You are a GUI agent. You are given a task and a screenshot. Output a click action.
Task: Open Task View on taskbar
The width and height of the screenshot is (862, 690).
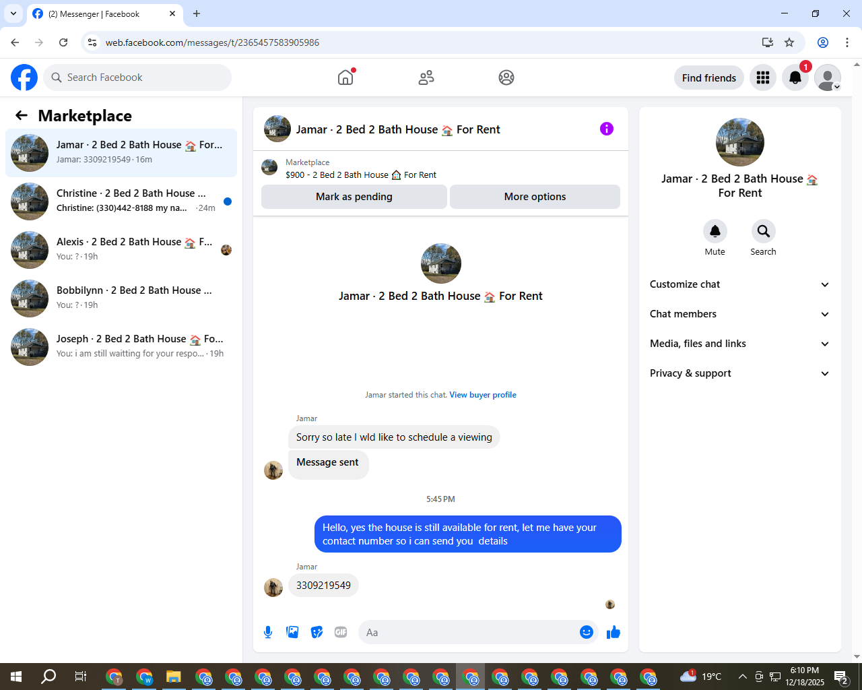[x=81, y=677]
